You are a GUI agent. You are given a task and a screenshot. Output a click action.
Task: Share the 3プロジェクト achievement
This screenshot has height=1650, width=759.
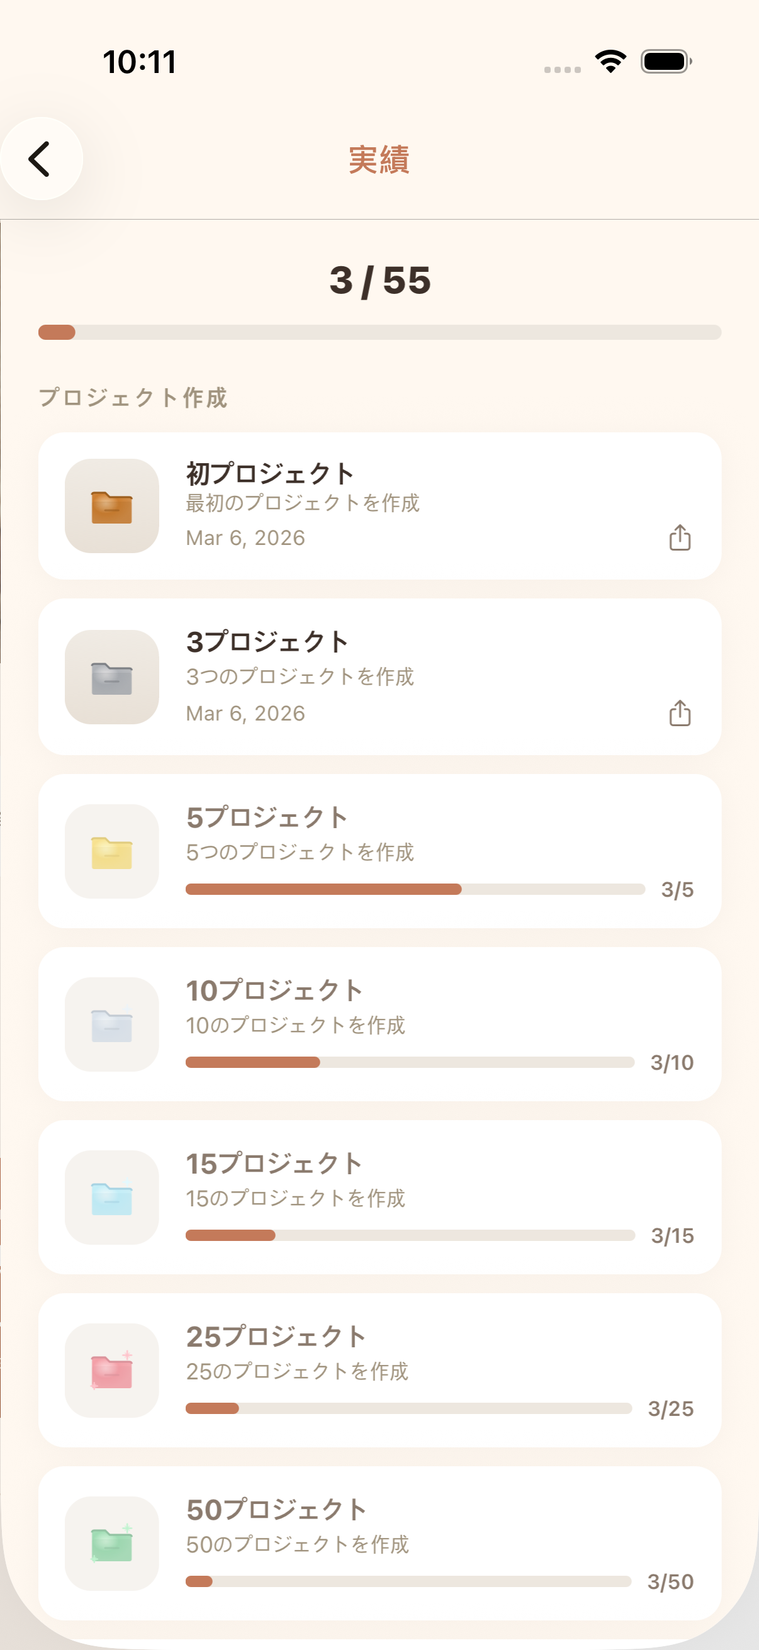(x=680, y=713)
